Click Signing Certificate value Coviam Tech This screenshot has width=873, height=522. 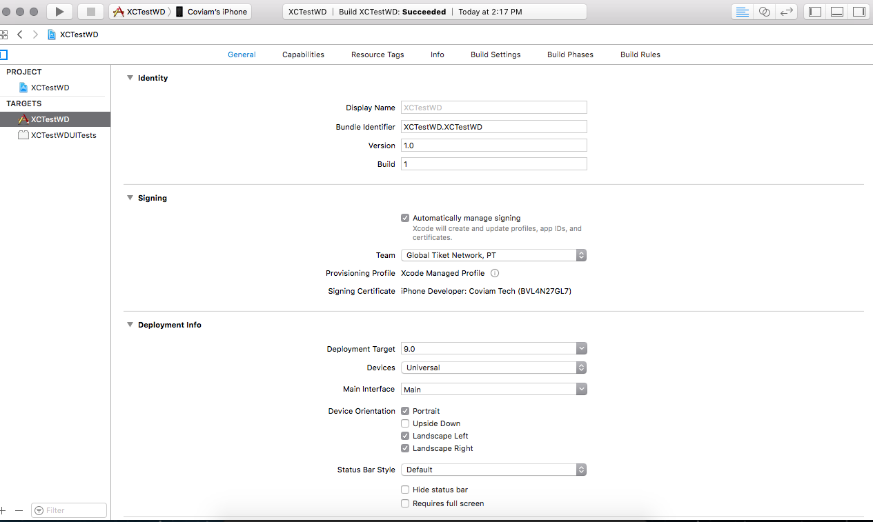(x=486, y=291)
